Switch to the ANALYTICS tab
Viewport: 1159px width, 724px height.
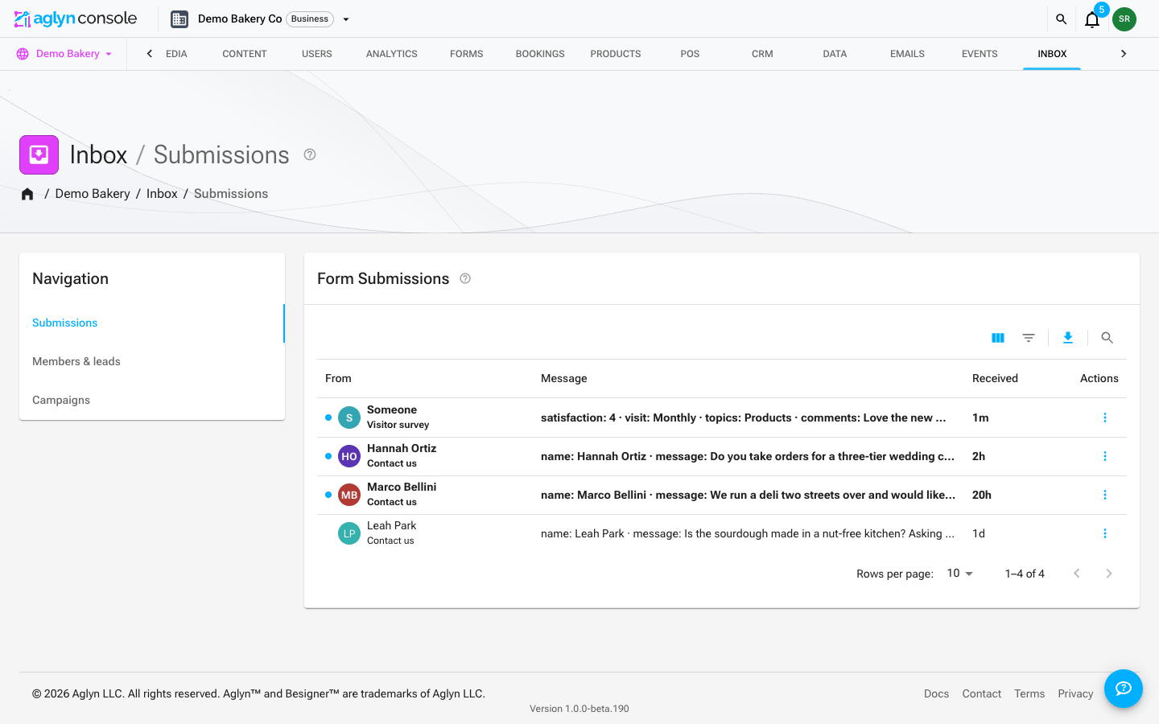click(392, 54)
